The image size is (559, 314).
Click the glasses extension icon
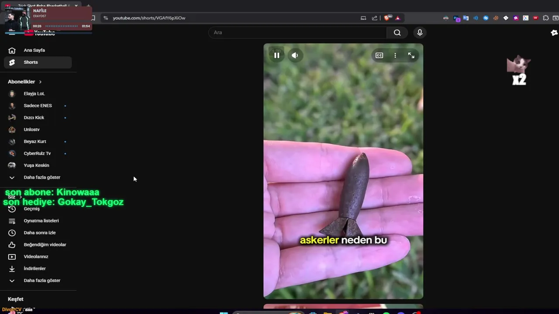[x=445, y=18]
